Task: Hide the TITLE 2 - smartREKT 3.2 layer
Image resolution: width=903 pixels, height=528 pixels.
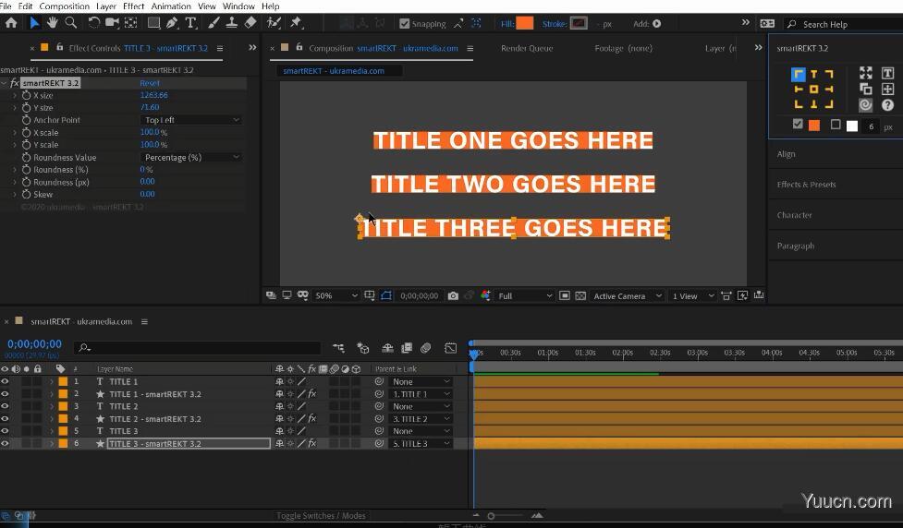Action: 5,418
